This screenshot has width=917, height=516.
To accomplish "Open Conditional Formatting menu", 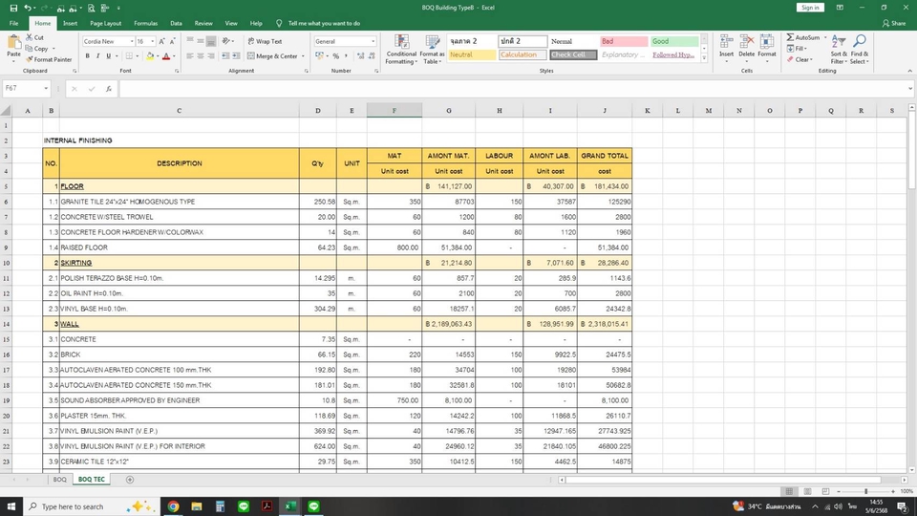I will (x=401, y=50).
